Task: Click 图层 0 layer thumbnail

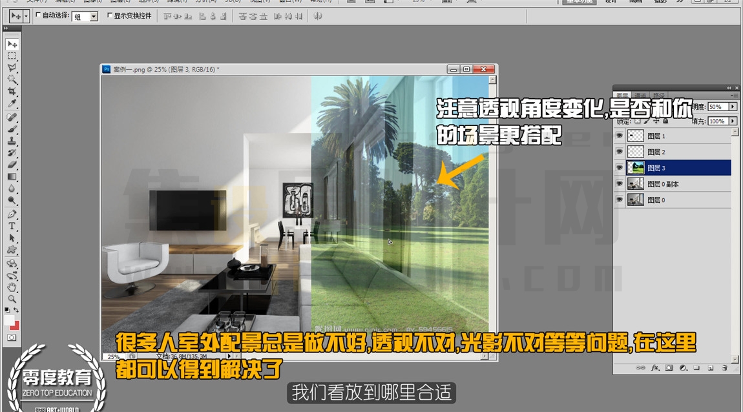Action: (636, 200)
